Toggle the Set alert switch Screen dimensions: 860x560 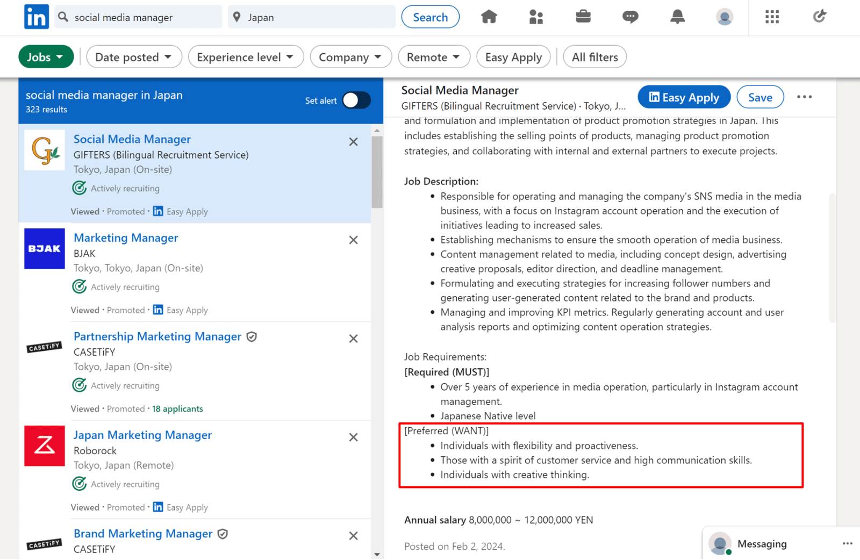[x=356, y=100]
